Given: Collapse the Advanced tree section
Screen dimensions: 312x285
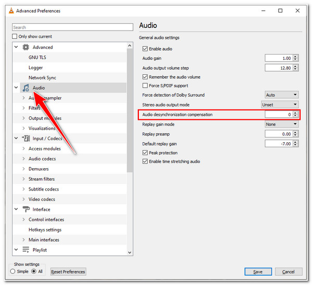Looking at the screenshot, I should (16, 47).
